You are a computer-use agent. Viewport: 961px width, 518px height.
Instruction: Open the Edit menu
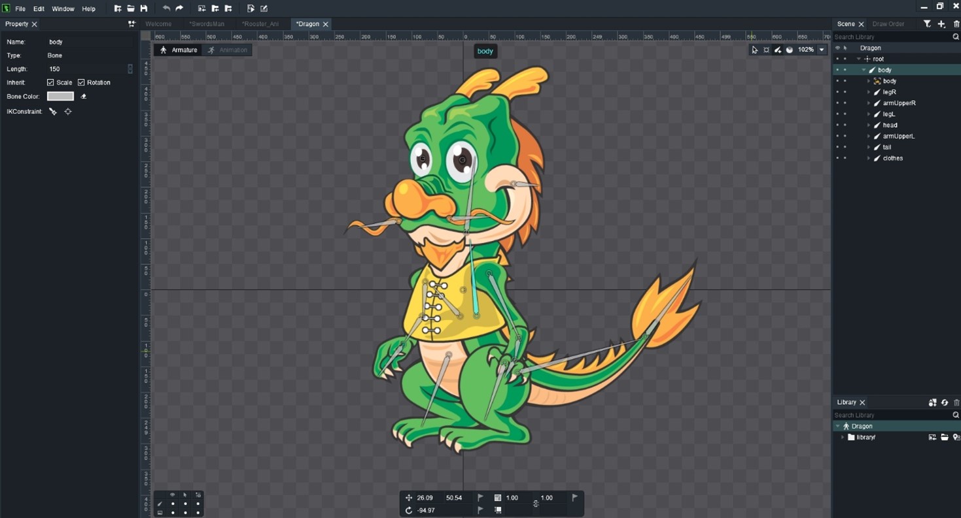(39, 9)
